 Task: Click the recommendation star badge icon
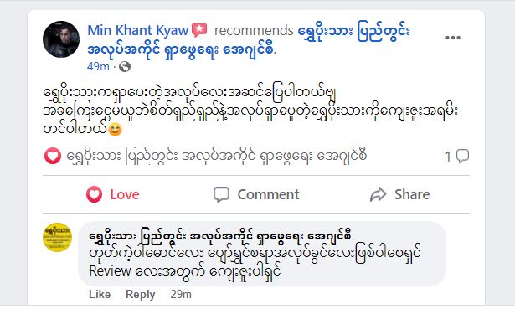pyautogui.click(x=199, y=30)
